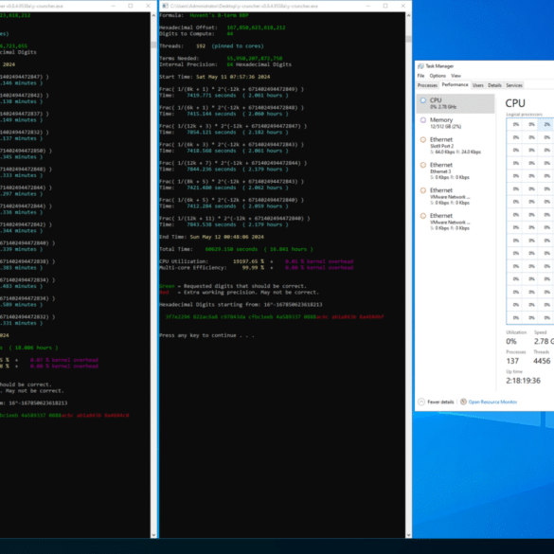554x554 pixels.
Task: Click the scroll down arrow in the middle console
Action: tap(408, 535)
